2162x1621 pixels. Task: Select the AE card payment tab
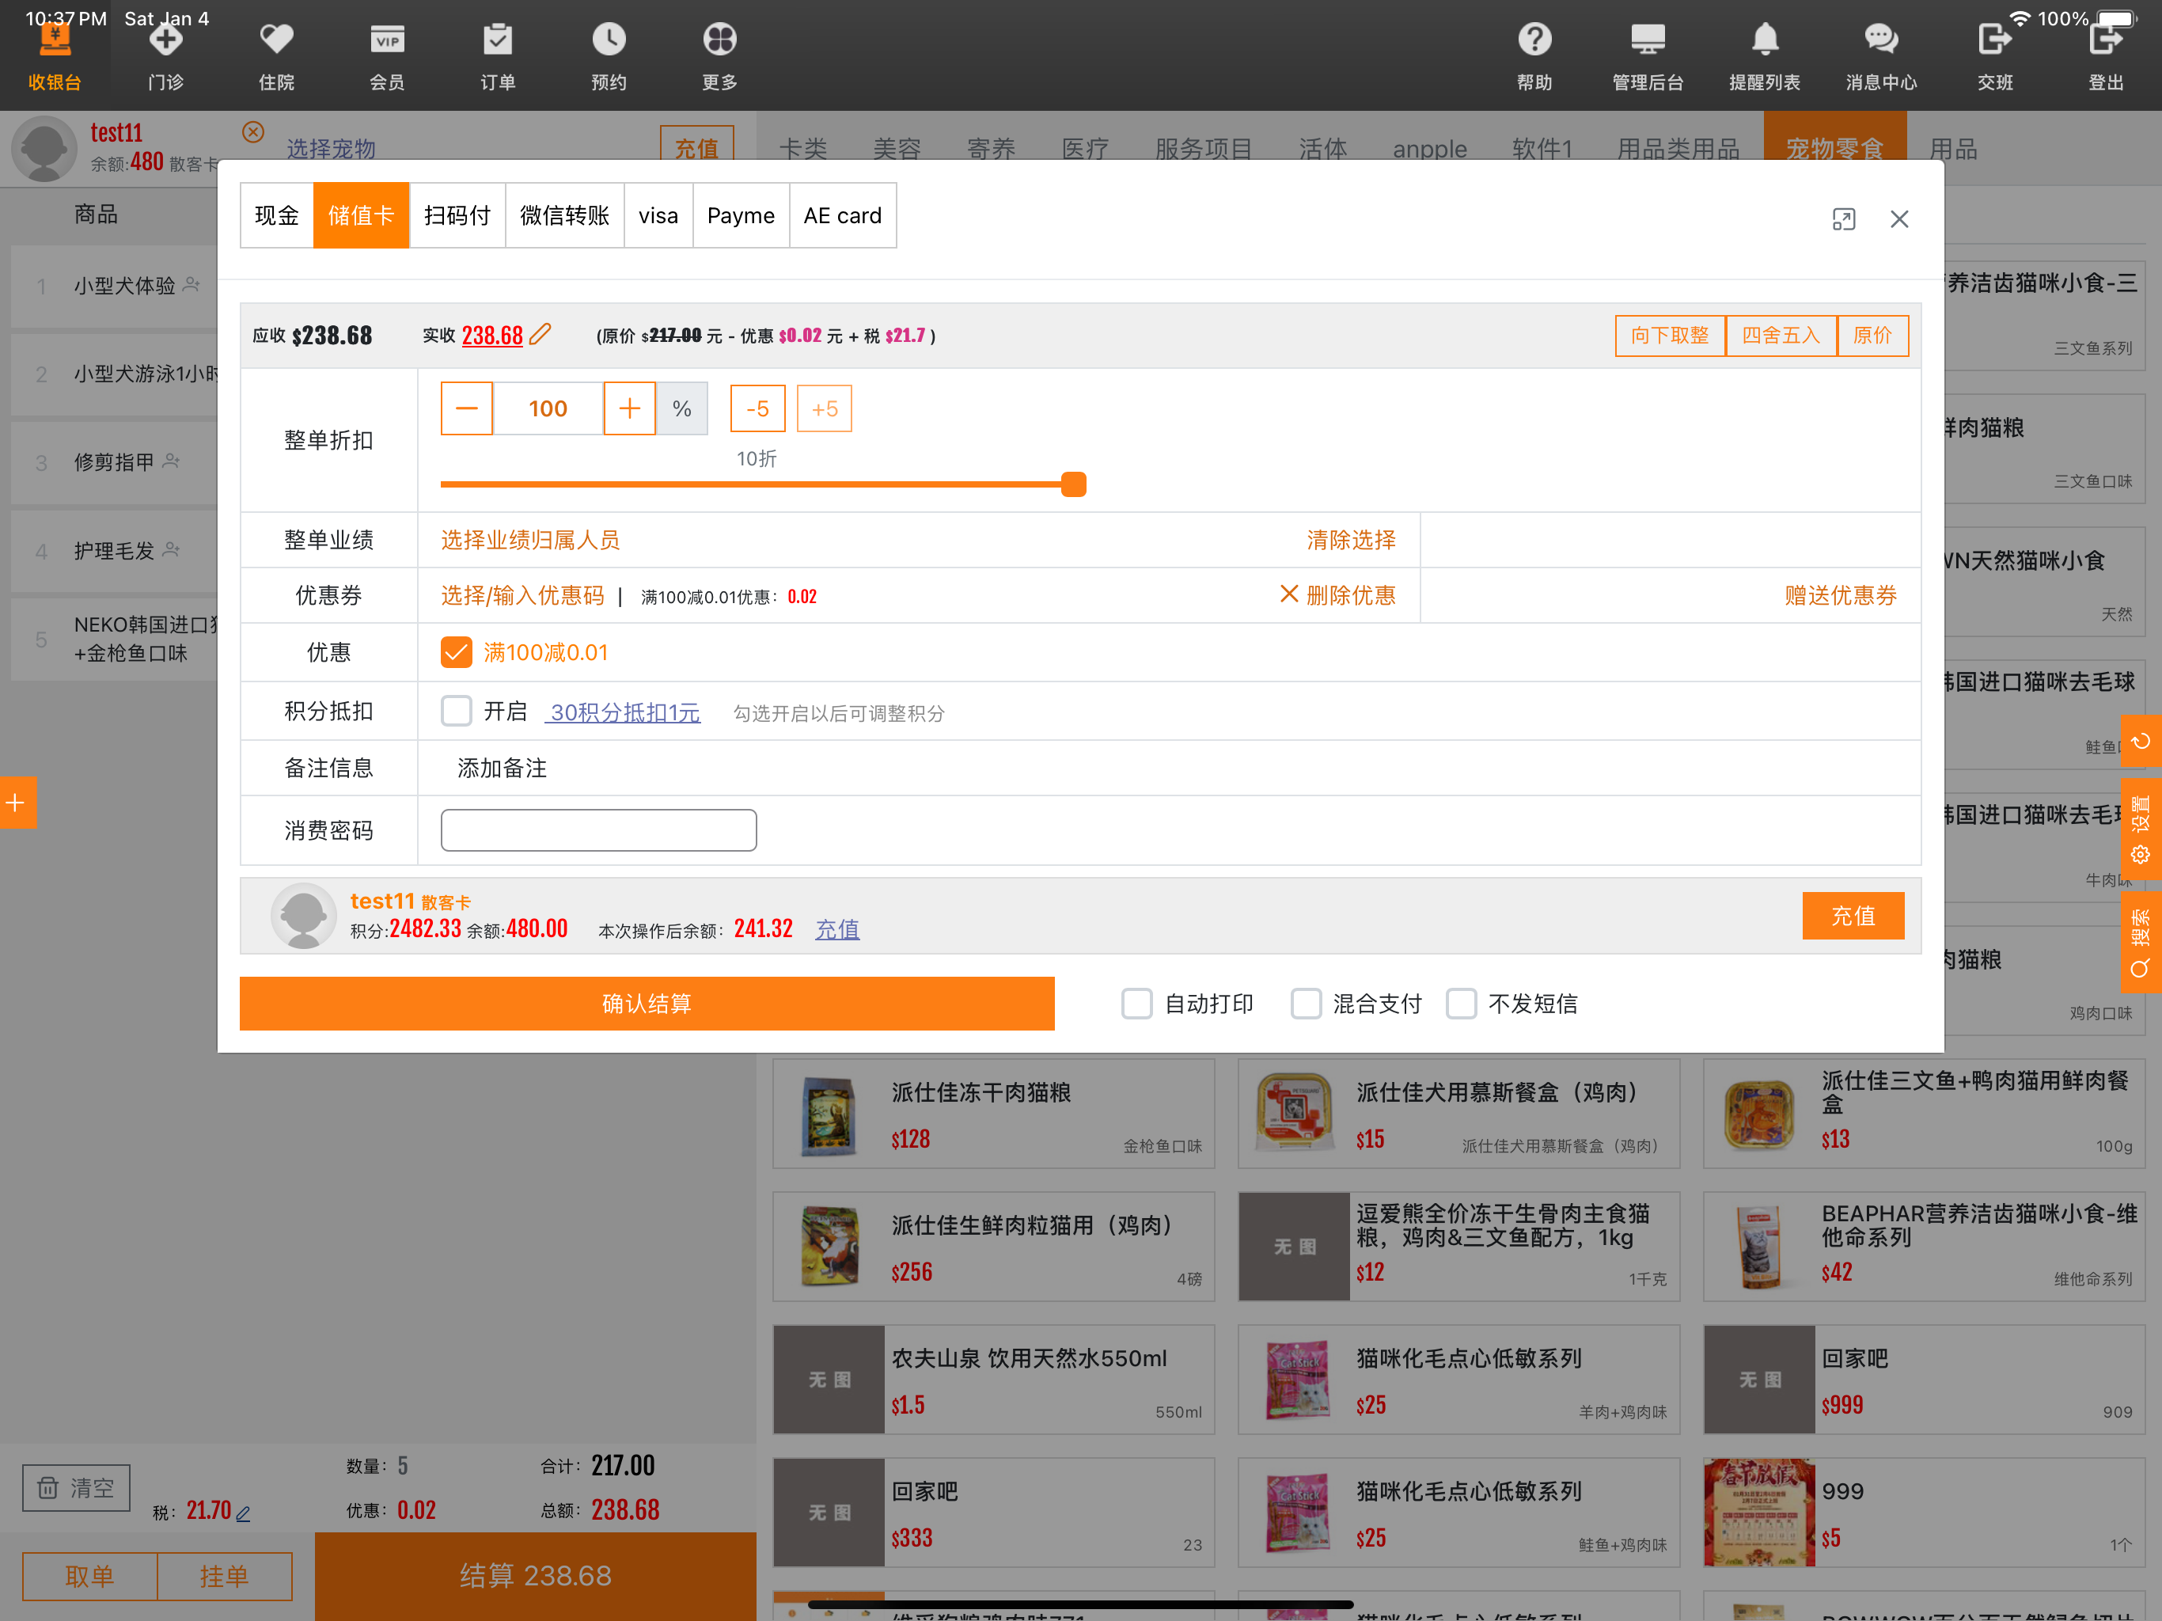[x=843, y=215]
